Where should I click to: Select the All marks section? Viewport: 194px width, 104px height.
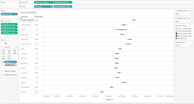coord(5,43)
